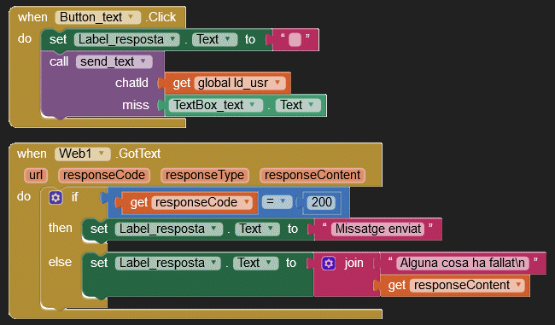Click the responseType event parameter

coord(205,176)
